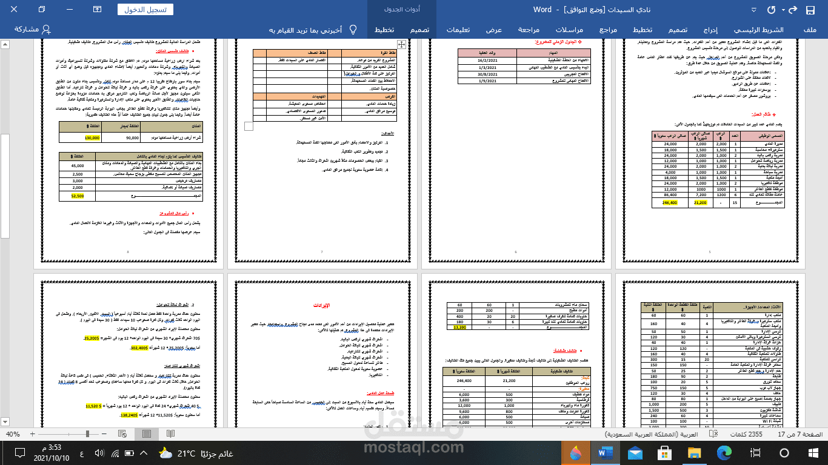The image size is (828, 465).
Task: Open the مراسلات Mailings tab
Action: pyautogui.click(x=569, y=30)
